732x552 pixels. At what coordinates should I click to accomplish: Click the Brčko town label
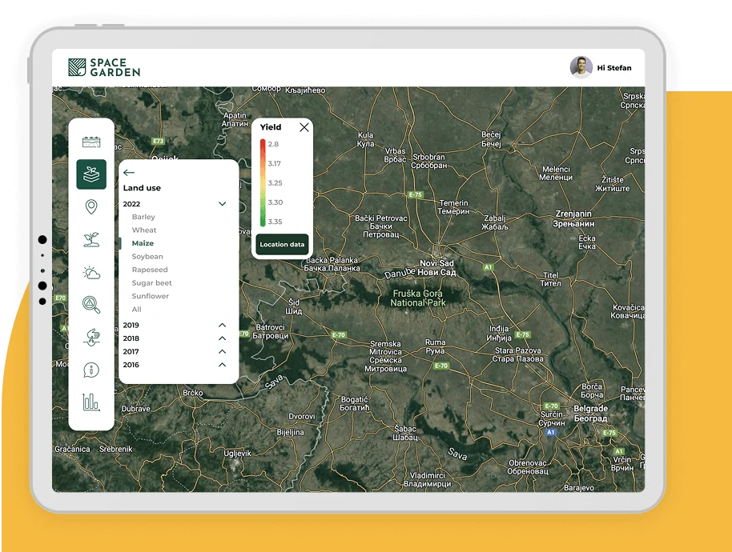(x=193, y=393)
